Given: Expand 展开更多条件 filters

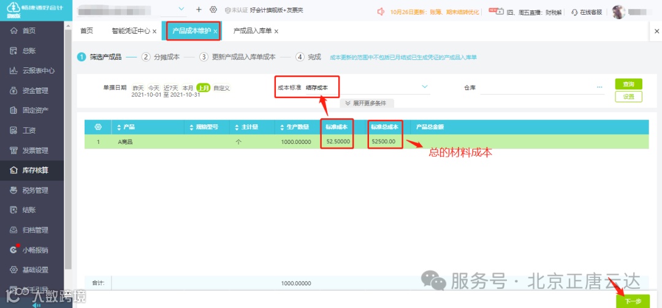Looking at the screenshot, I should tap(367, 103).
